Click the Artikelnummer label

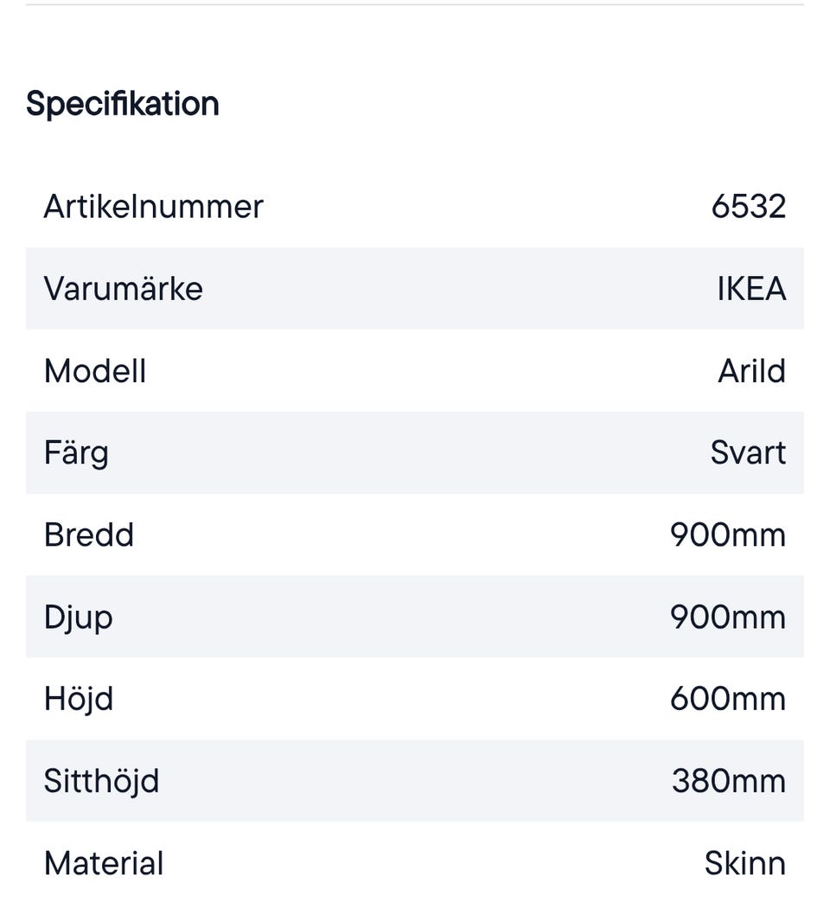click(x=153, y=207)
